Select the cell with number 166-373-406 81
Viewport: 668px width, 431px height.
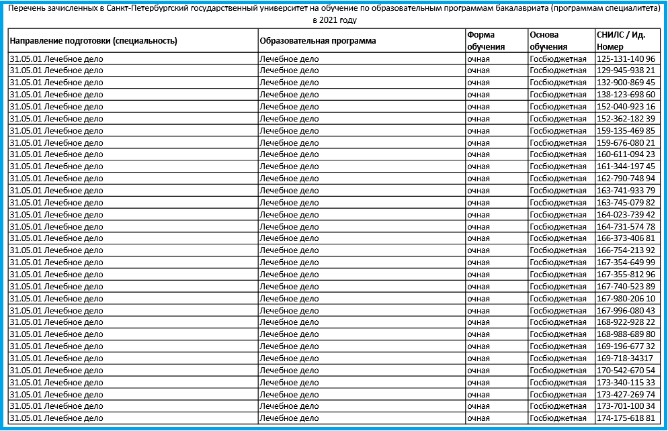(628, 238)
